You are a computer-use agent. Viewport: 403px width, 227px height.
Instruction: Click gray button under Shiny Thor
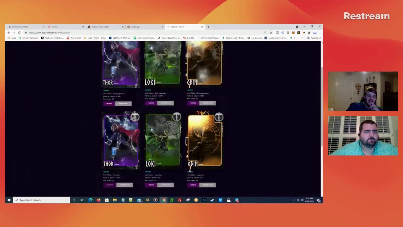(123, 103)
